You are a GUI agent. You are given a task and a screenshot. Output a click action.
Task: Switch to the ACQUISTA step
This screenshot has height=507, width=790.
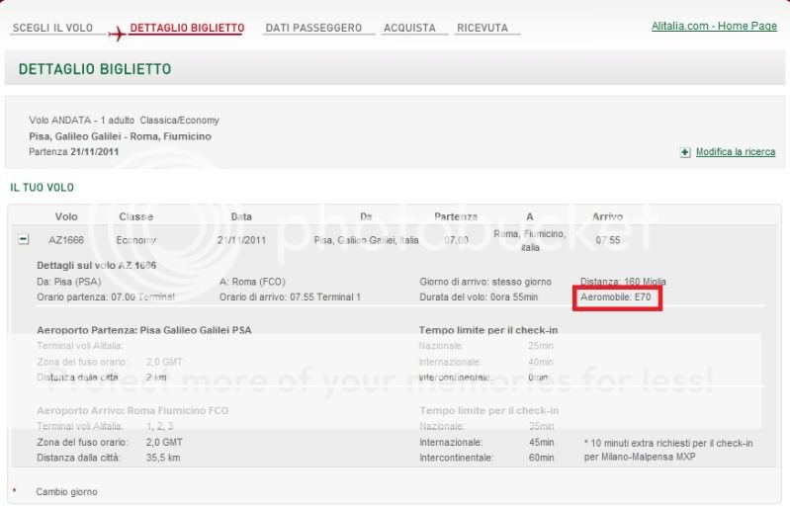tap(408, 28)
